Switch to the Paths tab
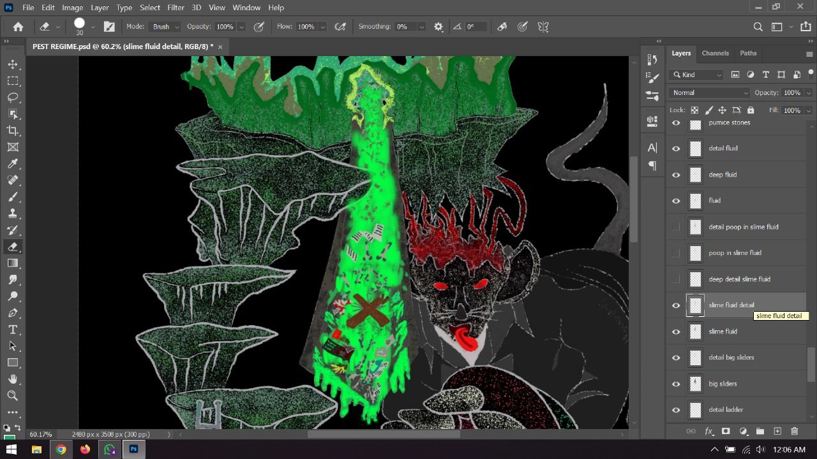Screen dimensions: 817x459 click(x=748, y=53)
